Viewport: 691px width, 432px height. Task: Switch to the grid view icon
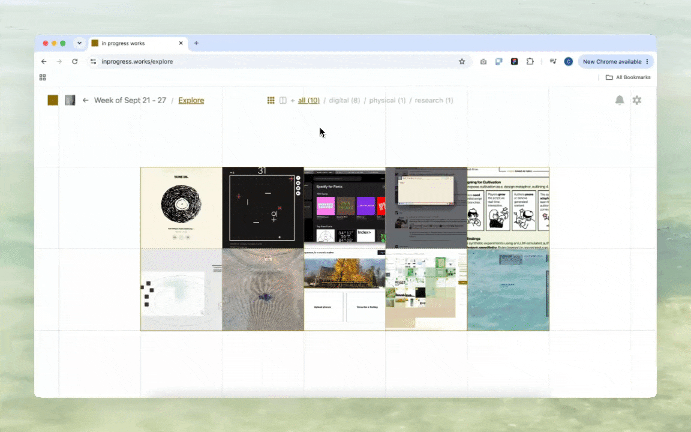tap(271, 101)
